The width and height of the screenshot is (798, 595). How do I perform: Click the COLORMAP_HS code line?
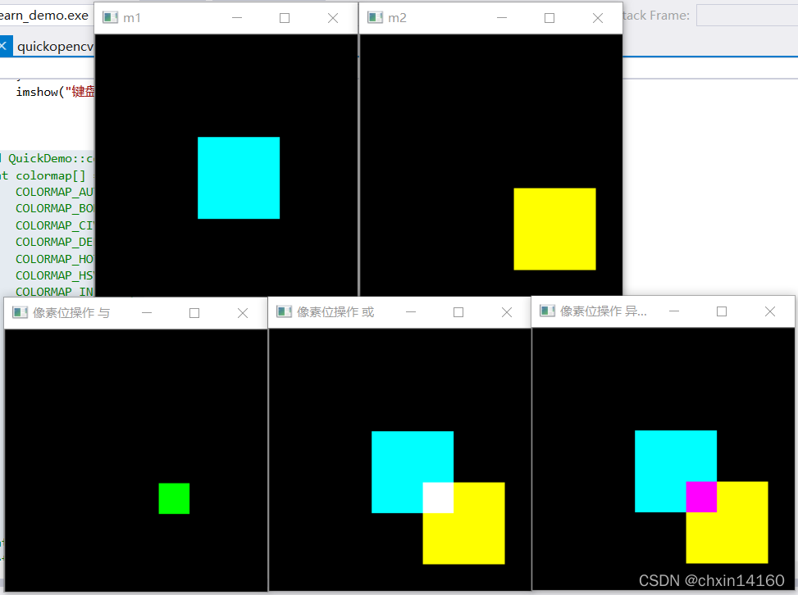(x=55, y=275)
